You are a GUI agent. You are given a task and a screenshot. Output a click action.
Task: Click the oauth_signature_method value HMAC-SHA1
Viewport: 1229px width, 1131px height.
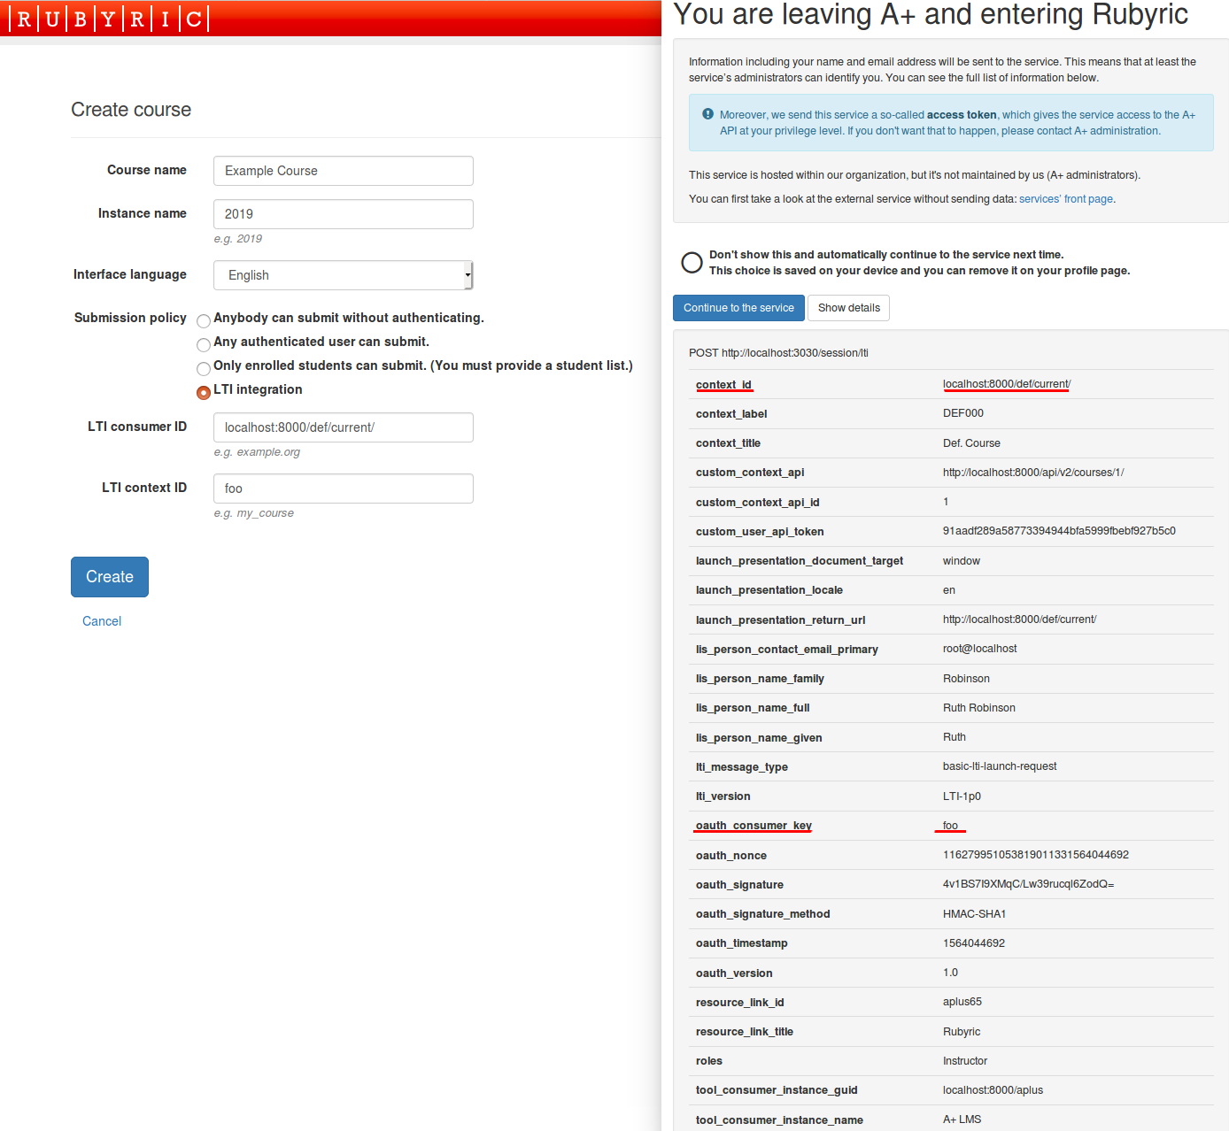pos(974,914)
